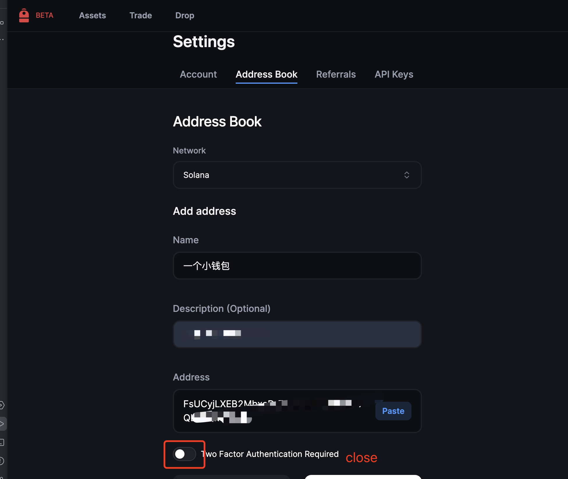Click the BETA label beside logo
Viewport: 568px width, 479px height.
tap(45, 15)
